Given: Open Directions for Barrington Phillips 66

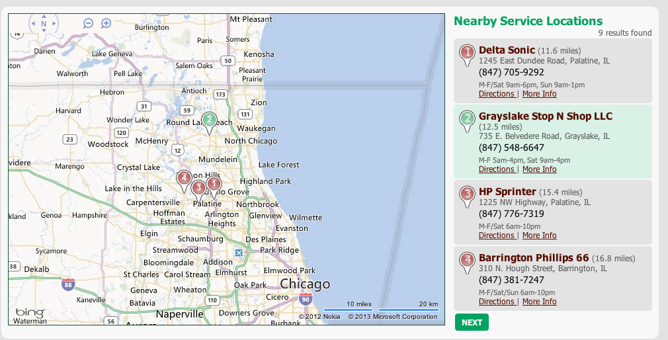Looking at the screenshot, I should pyautogui.click(x=497, y=301).
